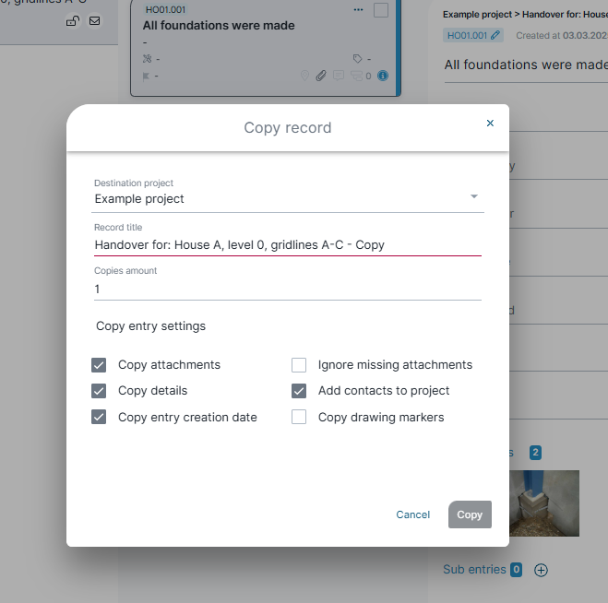Open the attachment photo thumbnail
Image resolution: width=608 pixels, height=603 pixels.
pos(544,503)
